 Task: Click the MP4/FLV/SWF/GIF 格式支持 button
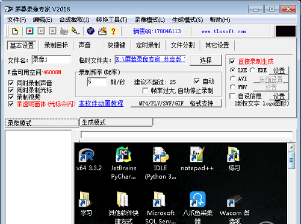point(176,103)
